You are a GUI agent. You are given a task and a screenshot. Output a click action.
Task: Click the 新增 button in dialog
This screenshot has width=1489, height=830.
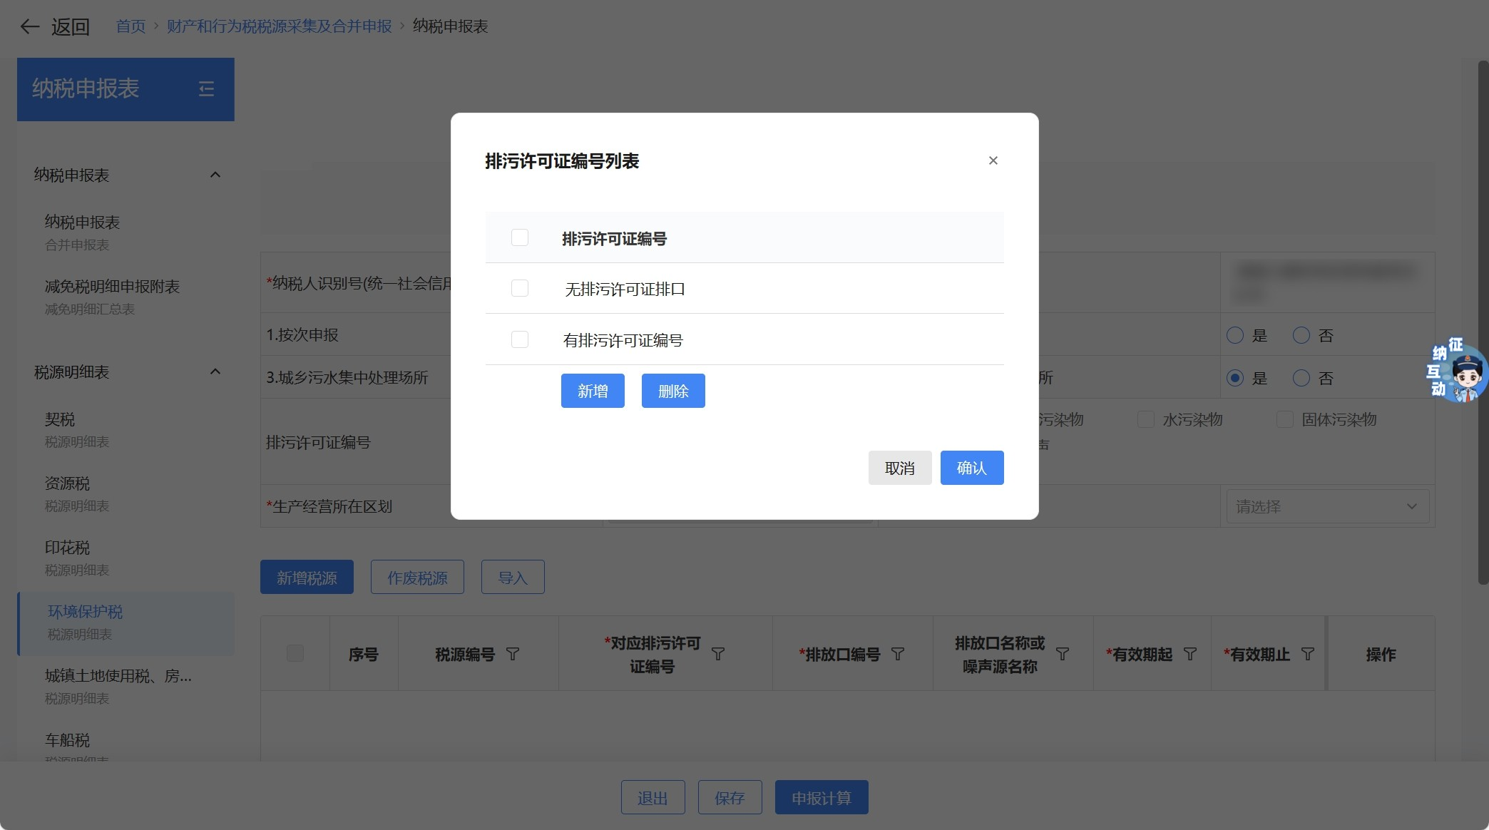(x=592, y=391)
